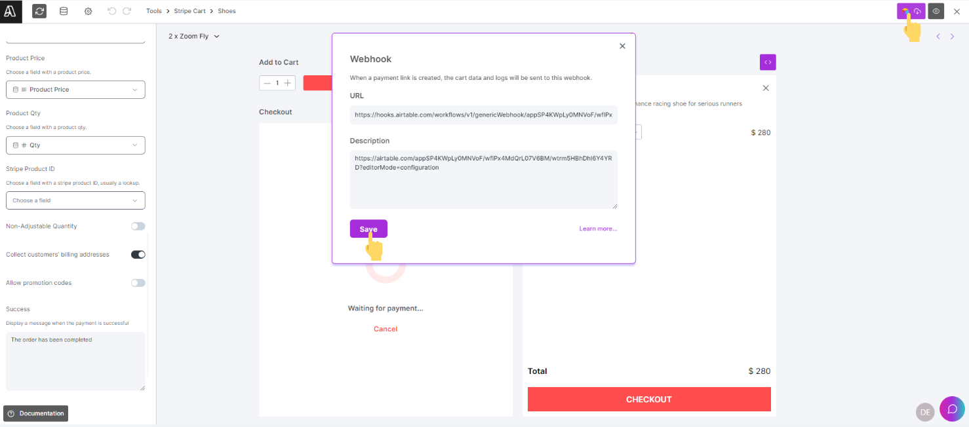Open the database icon in top toolbar
The image size is (969, 427).
coord(64,11)
